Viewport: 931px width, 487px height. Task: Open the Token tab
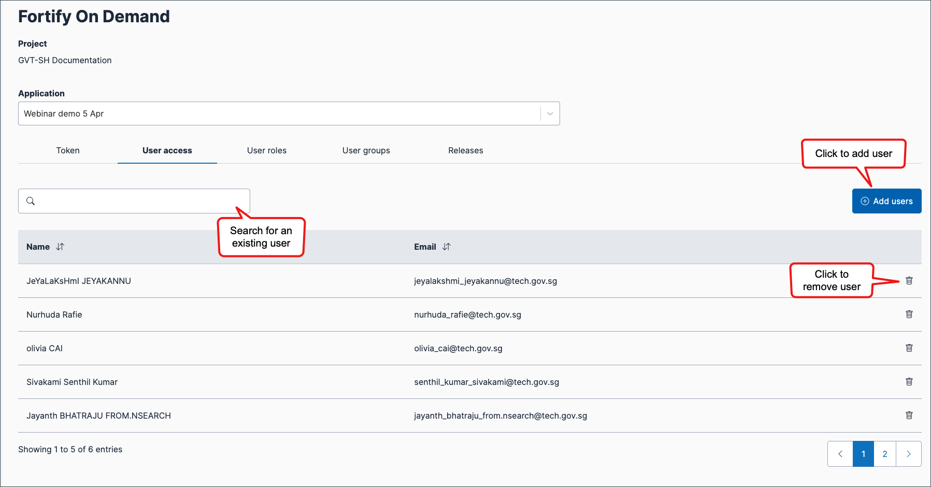pyautogui.click(x=68, y=150)
